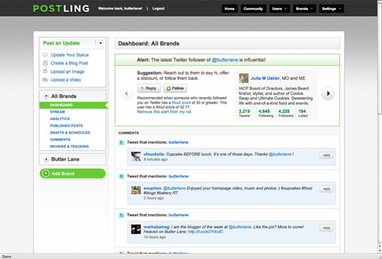This screenshot has height=259, width=382.
Task: Open the cfnuckolls username link
Action: pos(154,154)
